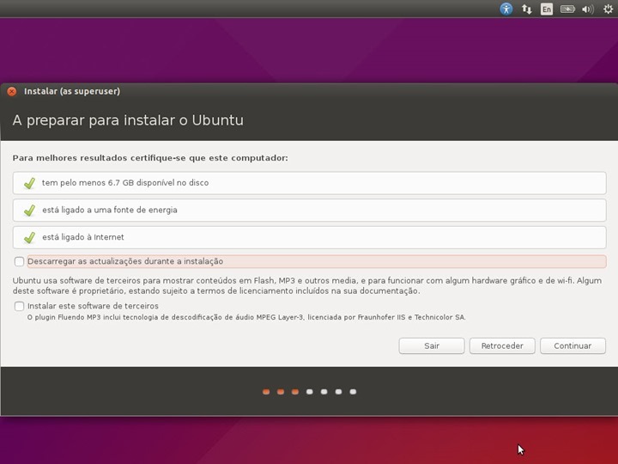Click heading 'A preparar para instalar o Ubuntu'
Image resolution: width=618 pixels, height=464 pixels.
point(128,120)
